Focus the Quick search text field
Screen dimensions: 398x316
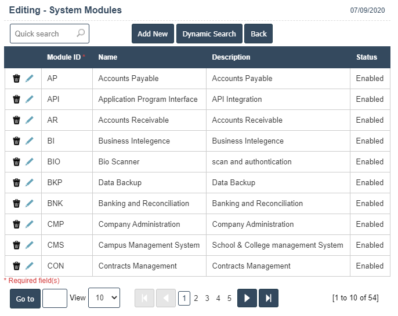(x=44, y=34)
